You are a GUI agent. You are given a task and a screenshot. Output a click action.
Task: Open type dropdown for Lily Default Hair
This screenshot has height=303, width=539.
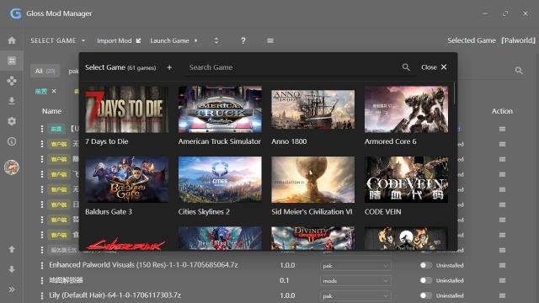point(355,296)
